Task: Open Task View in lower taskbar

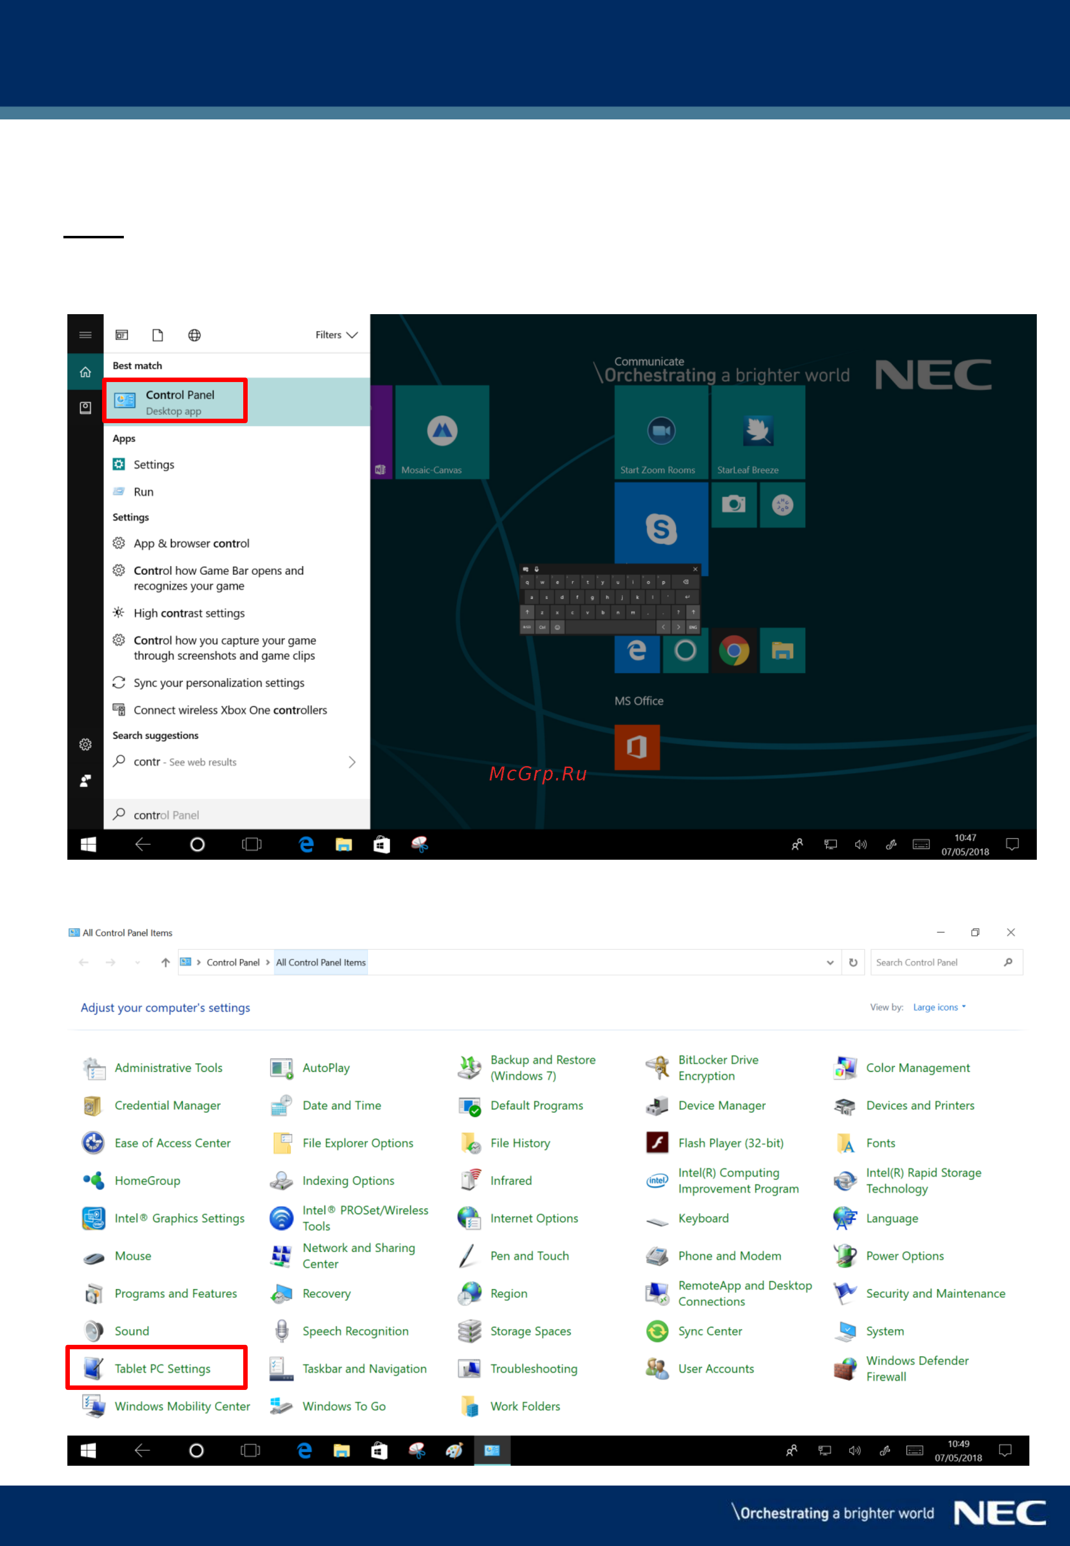Action: click(x=250, y=1450)
